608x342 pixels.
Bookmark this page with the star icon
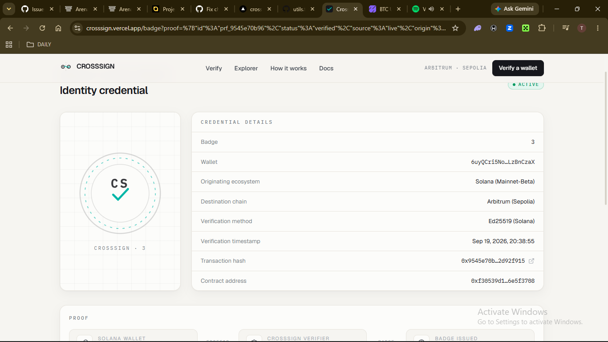(455, 28)
